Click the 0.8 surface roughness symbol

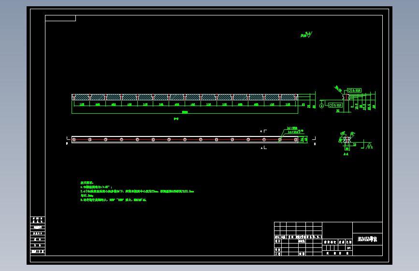369,146
